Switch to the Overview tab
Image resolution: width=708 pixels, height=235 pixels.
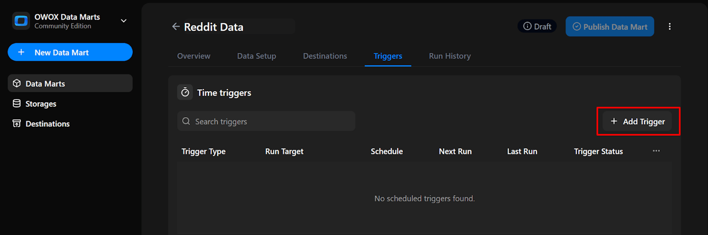(x=194, y=56)
